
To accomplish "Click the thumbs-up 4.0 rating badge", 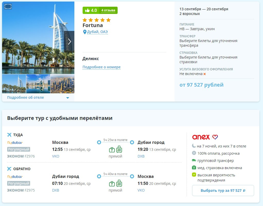I will (91, 10).
